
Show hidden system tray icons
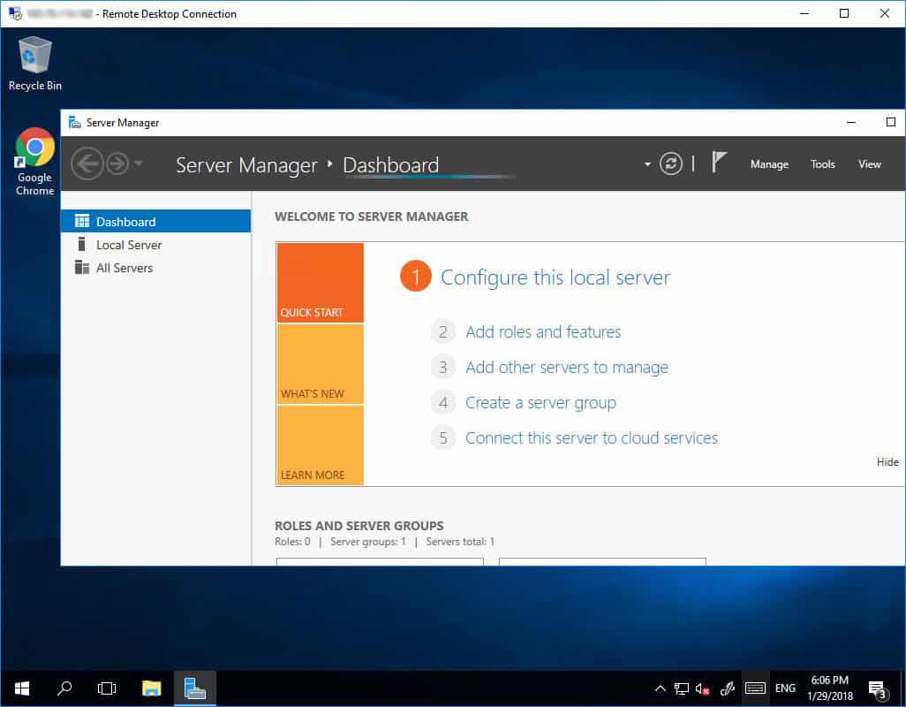click(x=660, y=688)
